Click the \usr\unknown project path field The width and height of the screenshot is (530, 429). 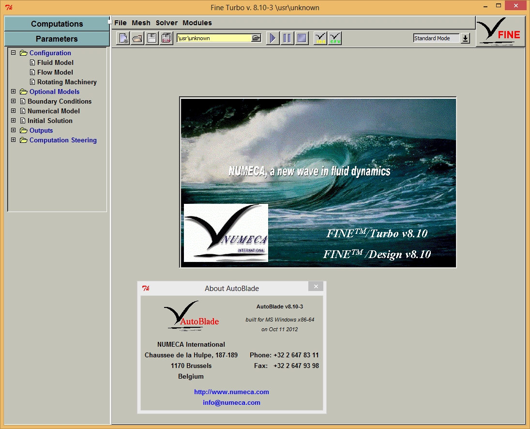click(x=213, y=38)
